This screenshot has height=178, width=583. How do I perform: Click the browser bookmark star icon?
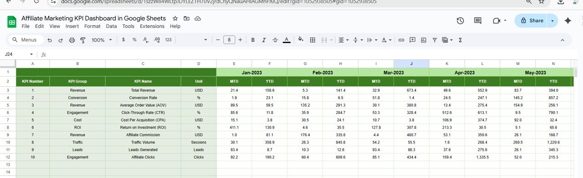coord(542,2)
